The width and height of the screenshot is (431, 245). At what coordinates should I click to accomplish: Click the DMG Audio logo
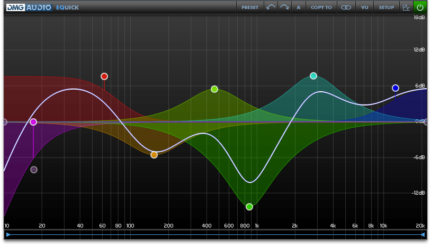click(29, 7)
